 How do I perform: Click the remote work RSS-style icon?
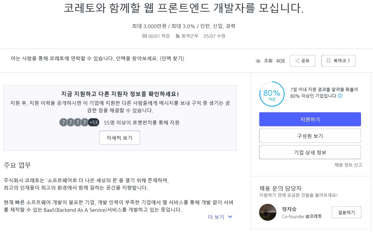tap(178, 36)
